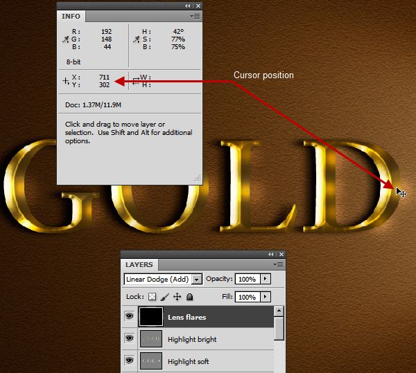Click the R value 192 in Info panel
Image resolution: width=416 pixels, height=373 pixels.
(106, 32)
